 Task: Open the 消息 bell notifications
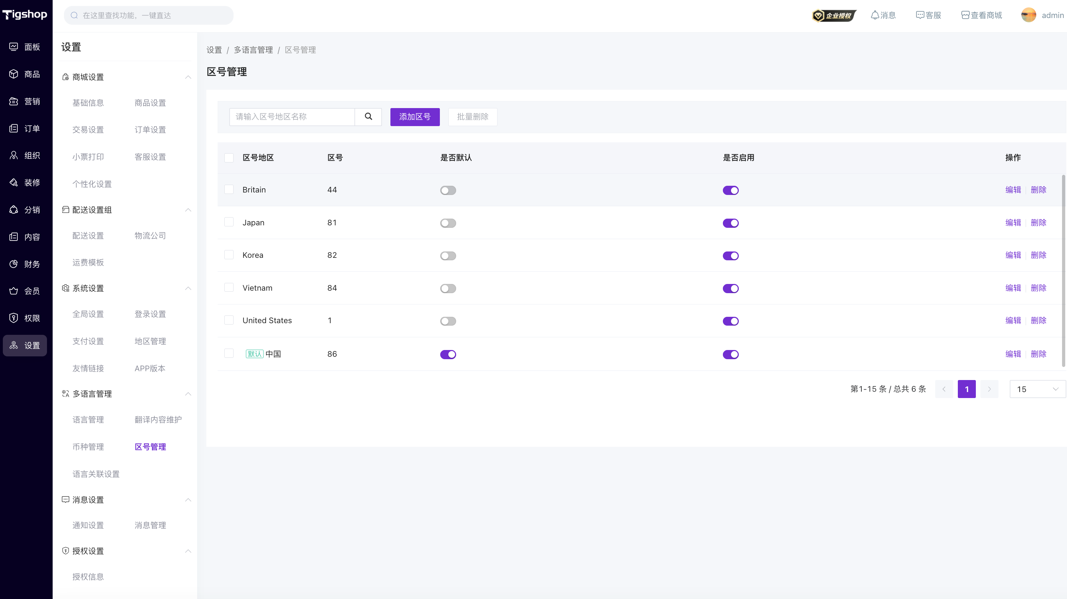tap(874, 15)
